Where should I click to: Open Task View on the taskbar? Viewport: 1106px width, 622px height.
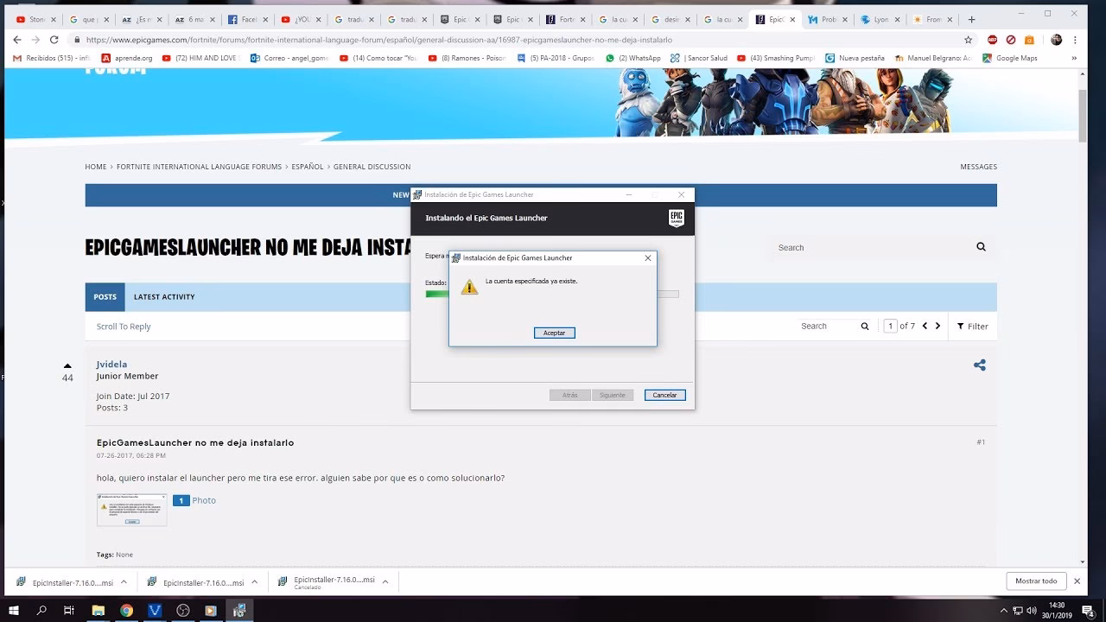point(69,610)
